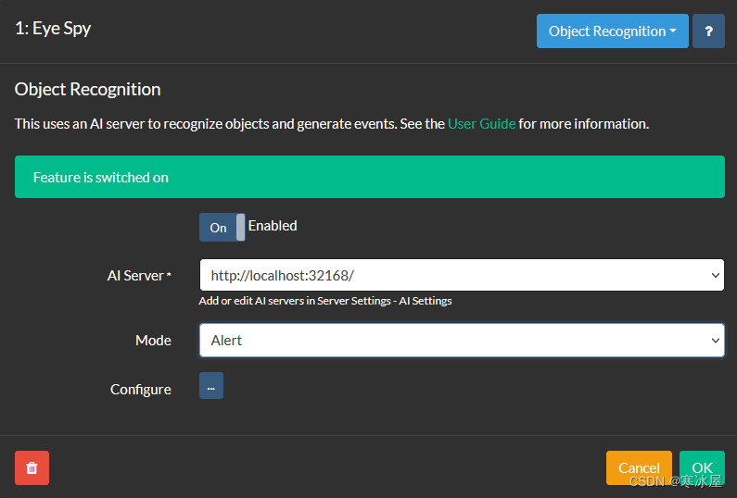Click the Mode dropdown chevron arrow

tap(715, 340)
